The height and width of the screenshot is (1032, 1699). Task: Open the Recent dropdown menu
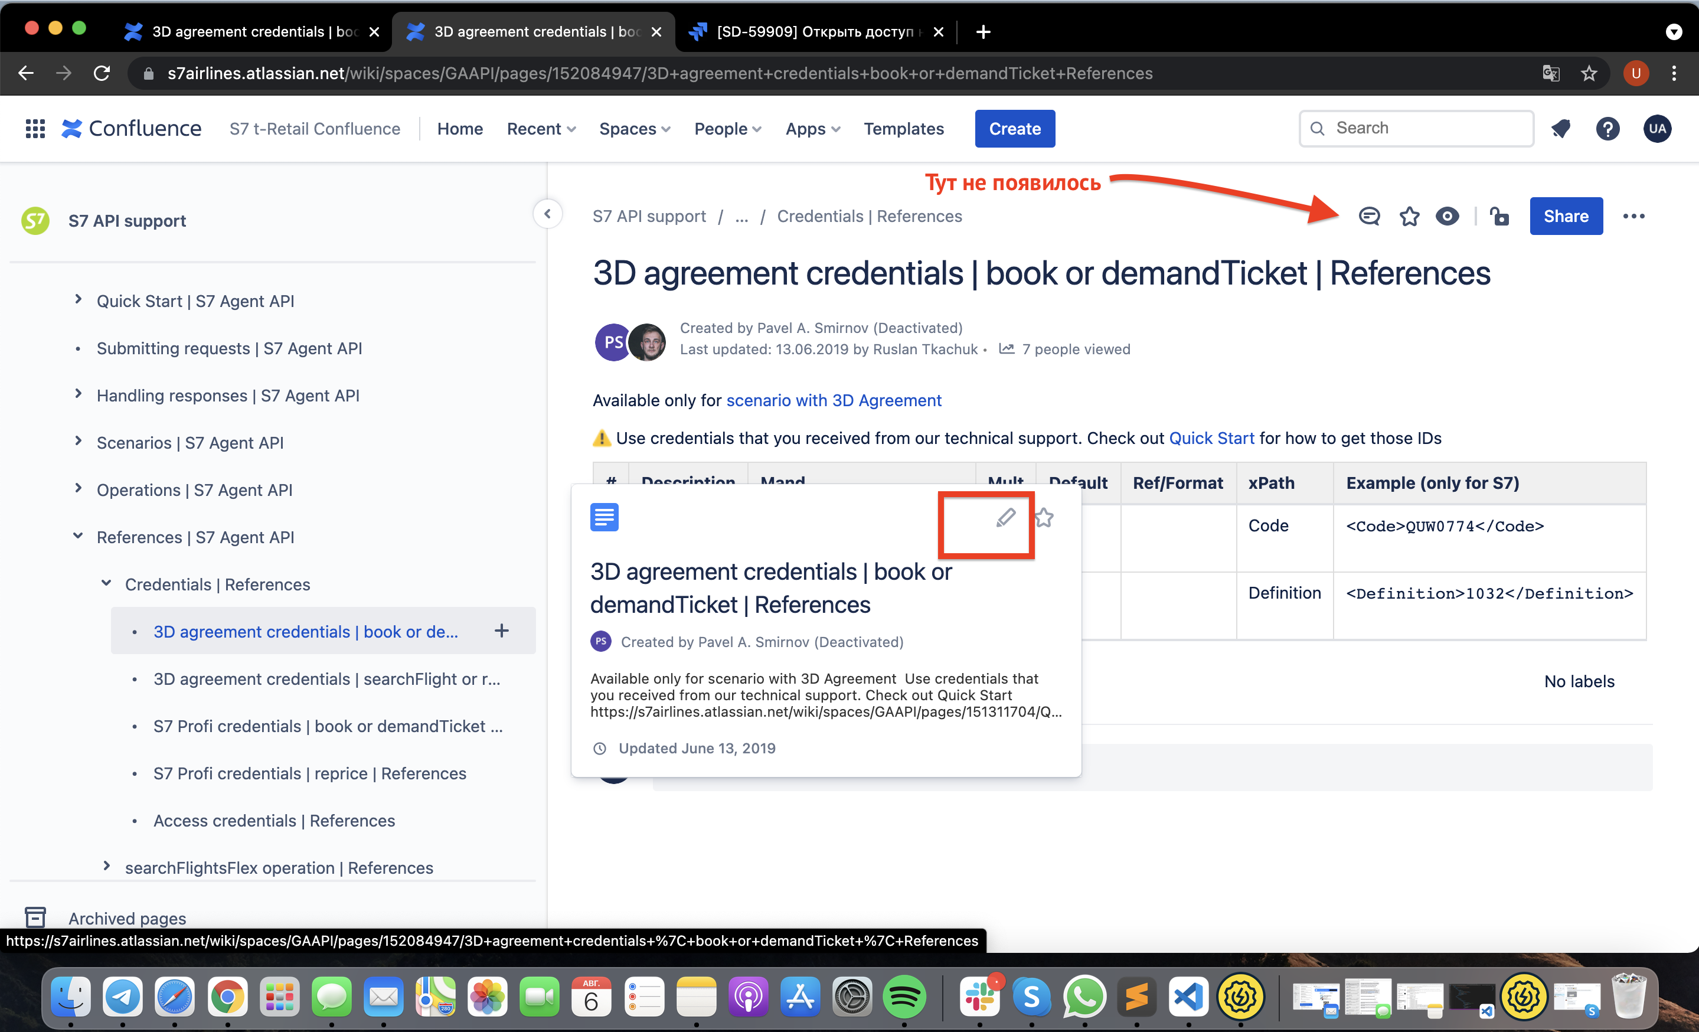(x=541, y=129)
